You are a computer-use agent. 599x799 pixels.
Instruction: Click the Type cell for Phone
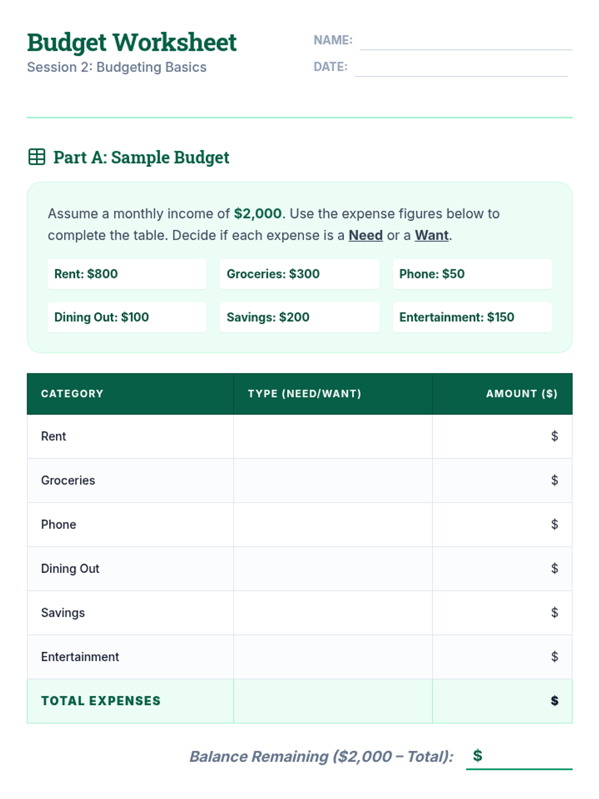pos(332,524)
